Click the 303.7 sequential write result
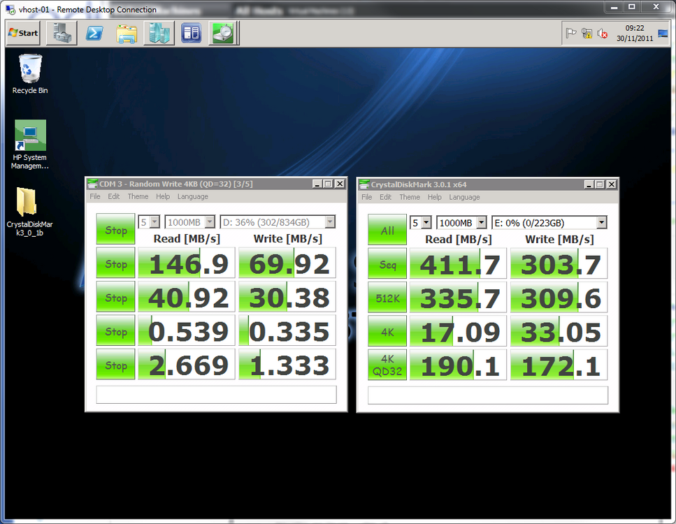 559,263
